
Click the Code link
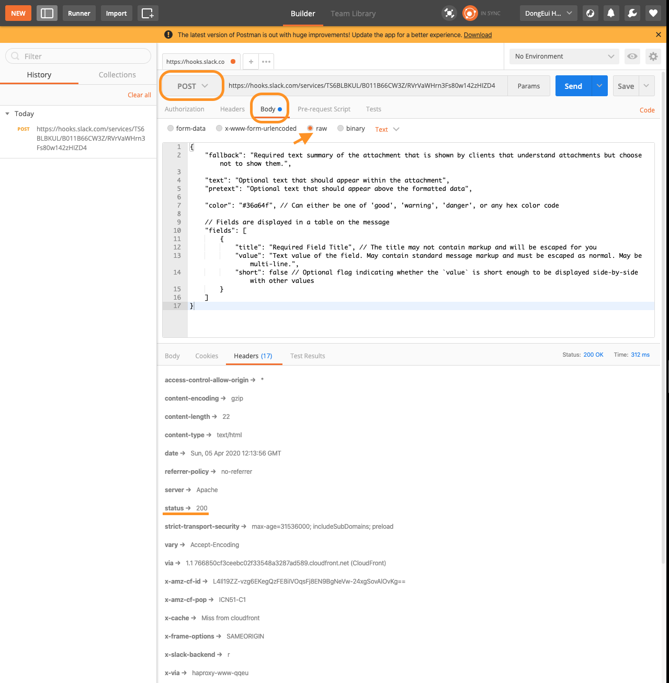(647, 110)
